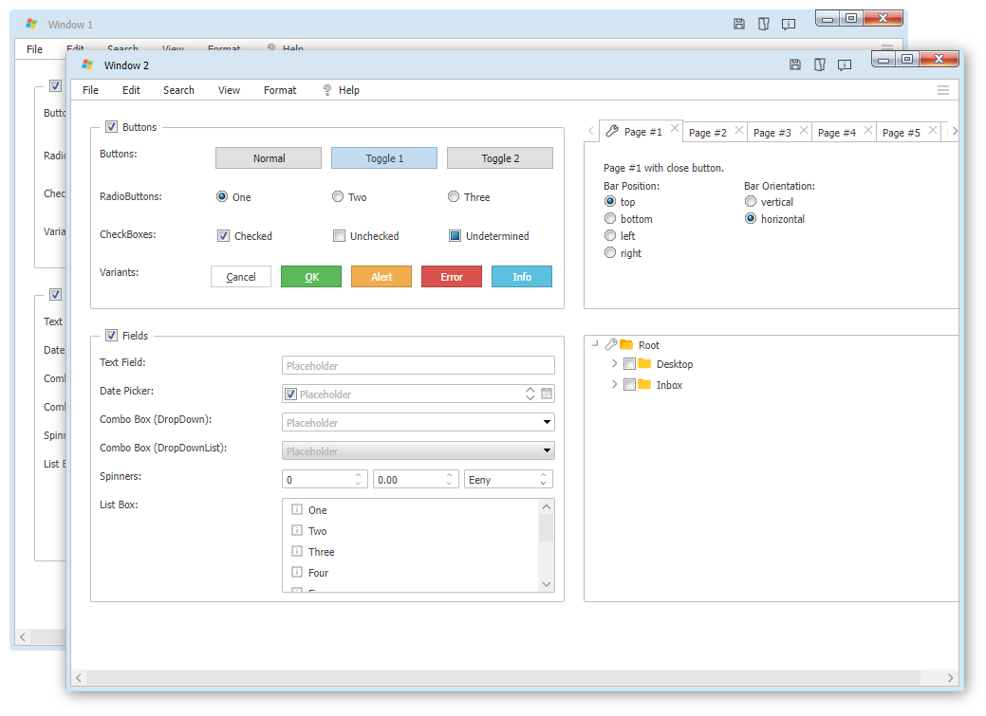Open the Search menu in Window 2
The image size is (986, 716).
coord(178,90)
